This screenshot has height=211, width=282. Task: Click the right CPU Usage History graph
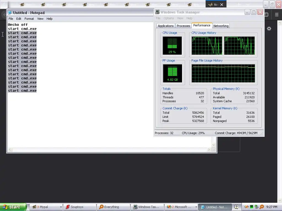pos(239,46)
